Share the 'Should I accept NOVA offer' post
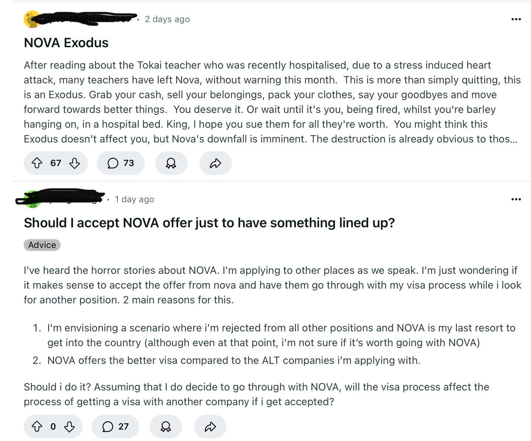Screen dimensions: 531x441 coord(210,427)
